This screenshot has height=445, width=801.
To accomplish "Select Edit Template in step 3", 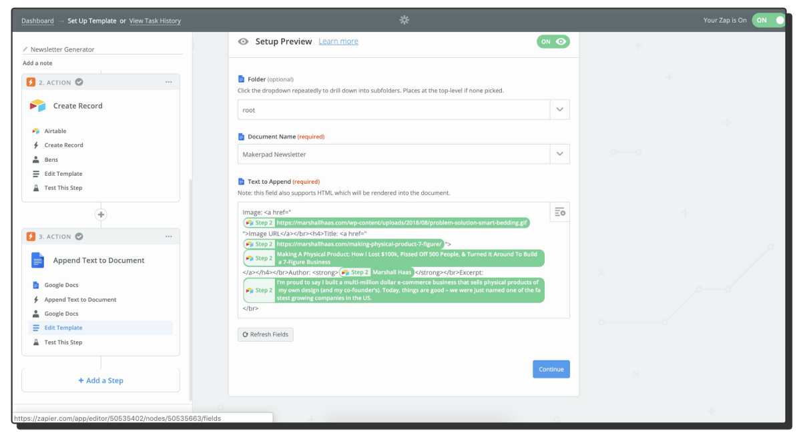I will point(100,328).
